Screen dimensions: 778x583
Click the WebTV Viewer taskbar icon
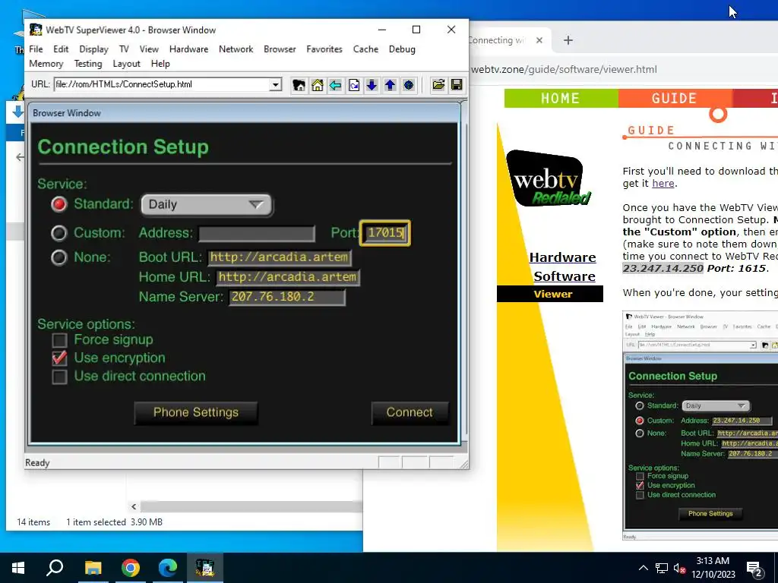pyautogui.click(x=205, y=568)
